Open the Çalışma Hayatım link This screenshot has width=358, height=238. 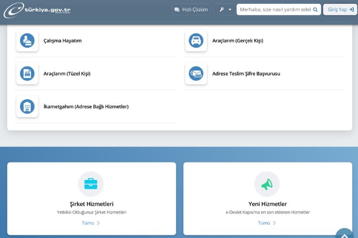(63, 41)
